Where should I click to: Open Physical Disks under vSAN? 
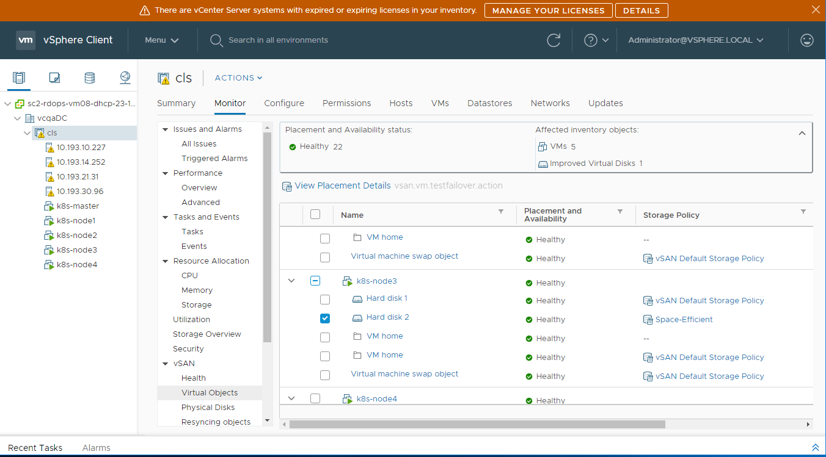[208, 408]
